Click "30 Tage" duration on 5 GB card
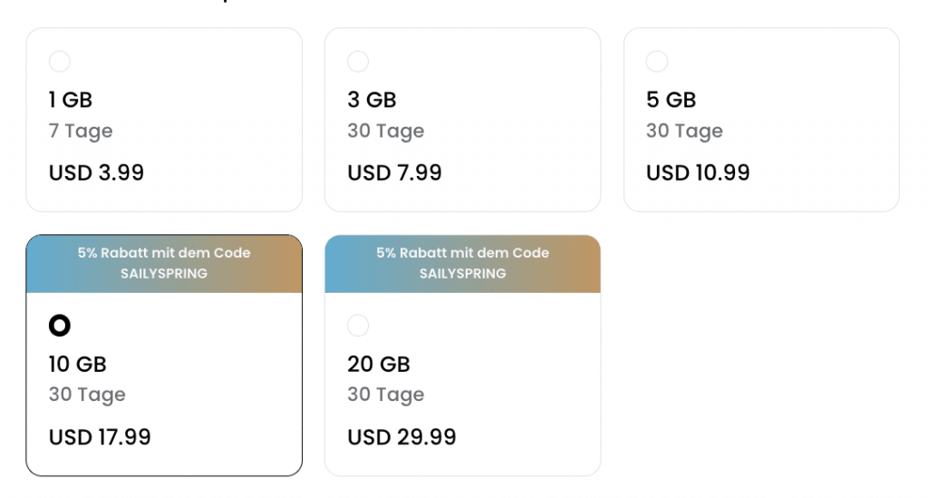Screen dimensions: 928x498 [x=684, y=131]
